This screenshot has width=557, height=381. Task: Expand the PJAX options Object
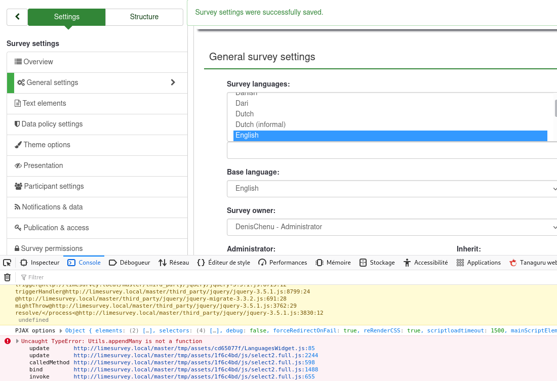[61, 331]
